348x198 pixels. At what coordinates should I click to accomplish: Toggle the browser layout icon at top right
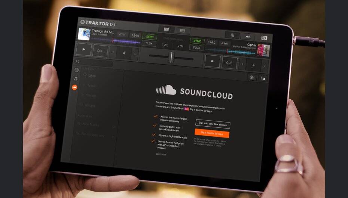point(264,38)
